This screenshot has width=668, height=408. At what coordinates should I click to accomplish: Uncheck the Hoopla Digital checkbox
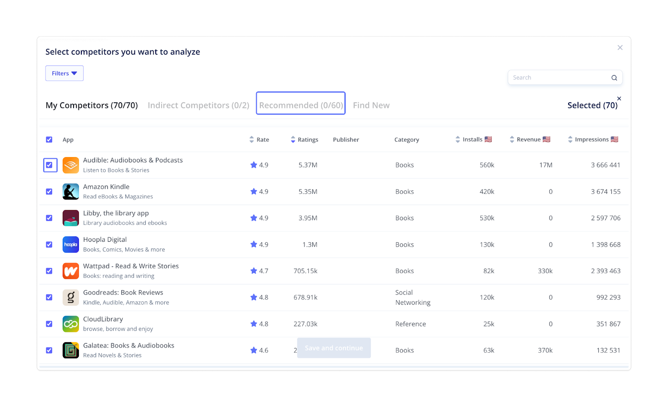coord(49,245)
